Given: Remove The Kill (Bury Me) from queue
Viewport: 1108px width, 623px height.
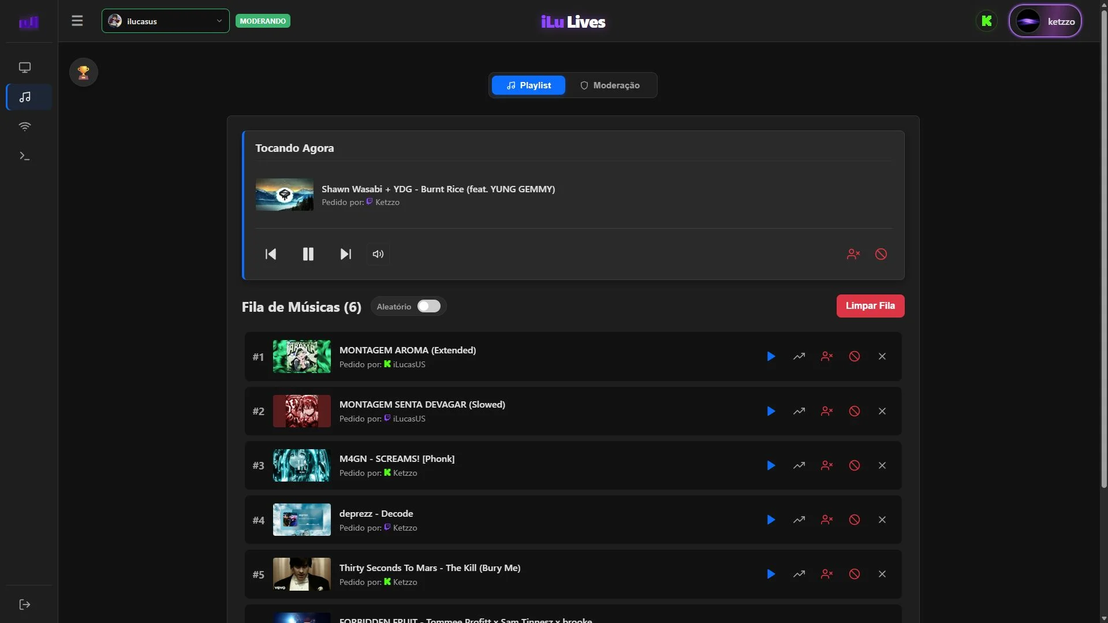Looking at the screenshot, I should 882,574.
